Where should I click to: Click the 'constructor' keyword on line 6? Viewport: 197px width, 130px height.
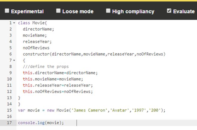[36, 54]
